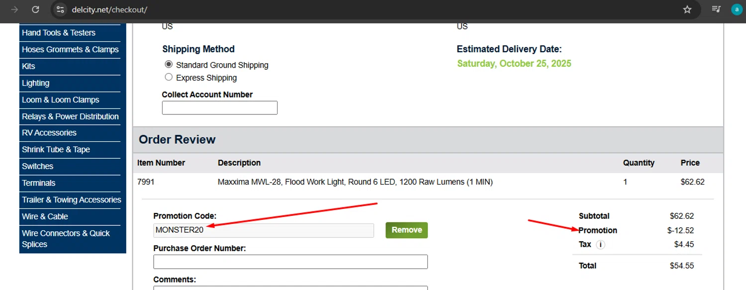This screenshot has height=290, width=746.
Task: Open Kits category
Action: (28, 66)
